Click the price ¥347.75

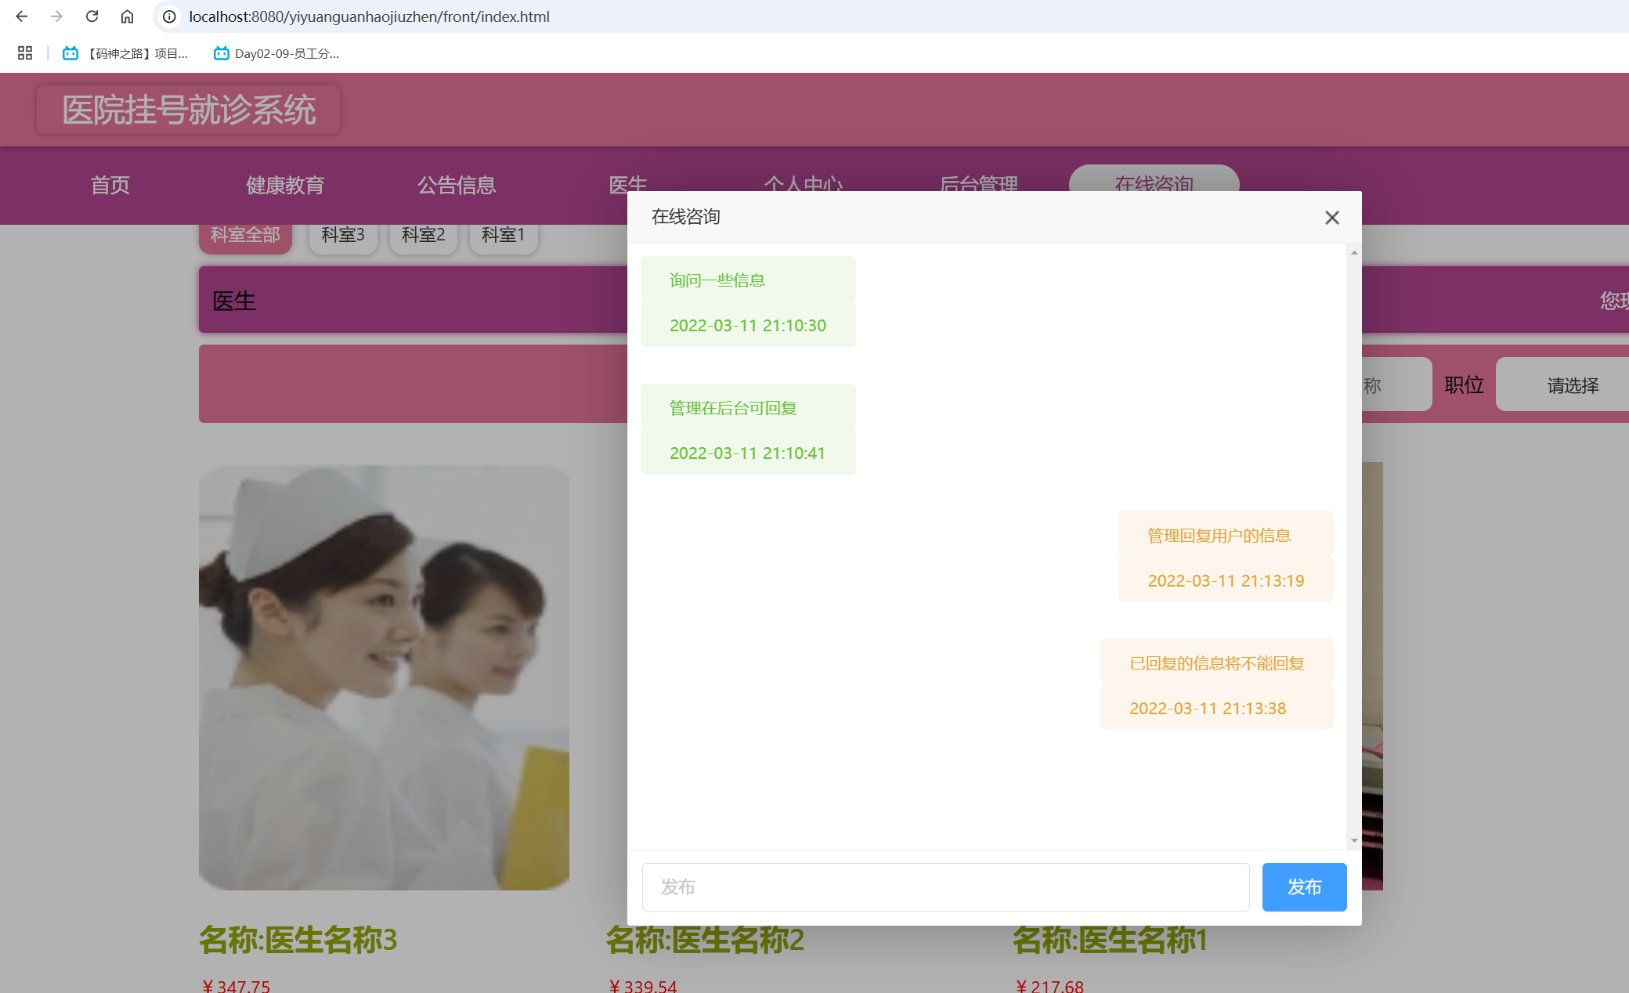236,986
